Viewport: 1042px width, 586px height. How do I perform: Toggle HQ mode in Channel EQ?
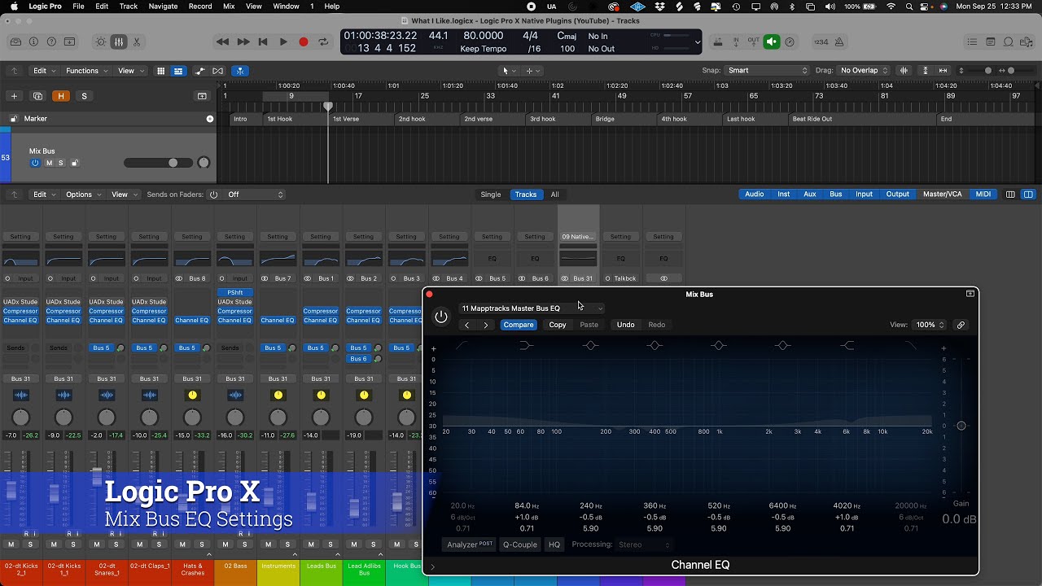[x=554, y=544]
